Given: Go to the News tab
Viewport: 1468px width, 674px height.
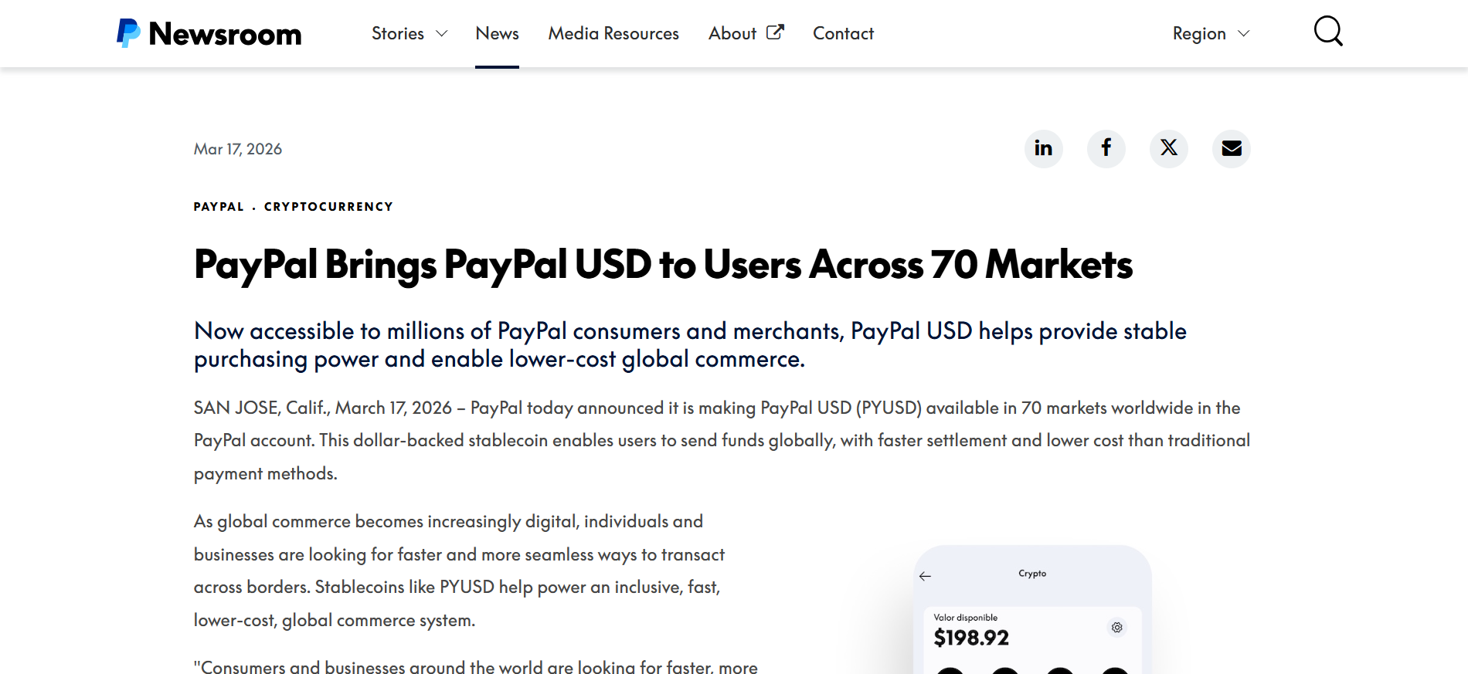Looking at the screenshot, I should pyautogui.click(x=497, y=33).
